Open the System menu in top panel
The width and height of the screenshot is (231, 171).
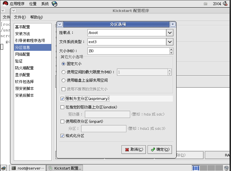click(45, 4)
